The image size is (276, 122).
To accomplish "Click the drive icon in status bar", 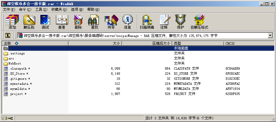I will [4, 118].
